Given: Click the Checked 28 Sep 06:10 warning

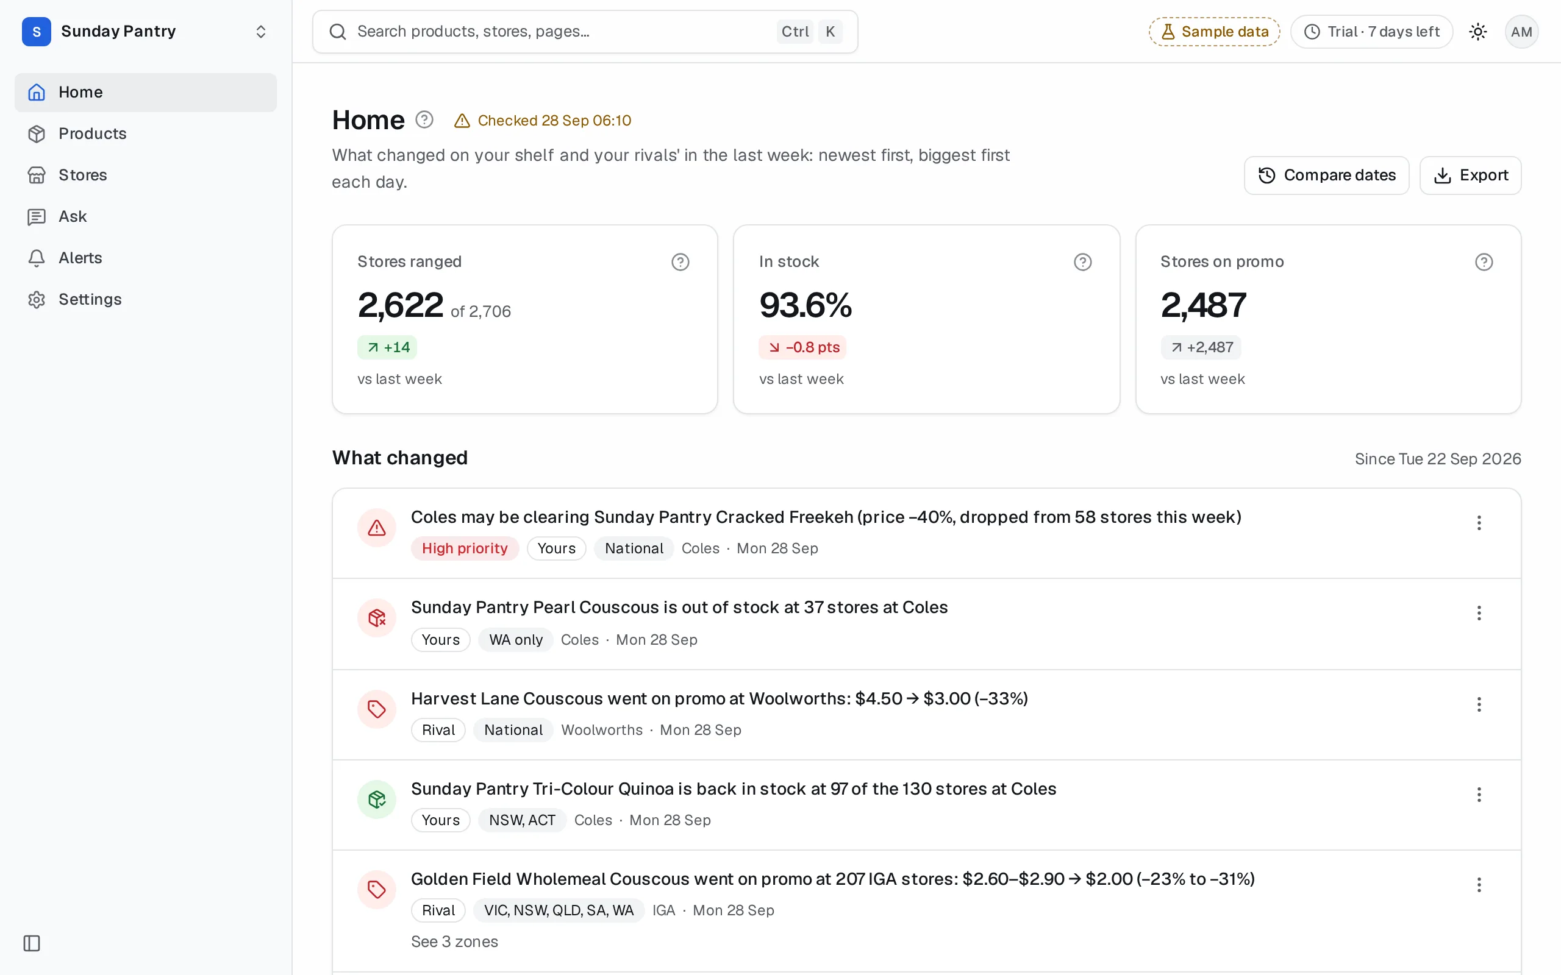Looking at the screenshot, I should (x=543, y=121).
